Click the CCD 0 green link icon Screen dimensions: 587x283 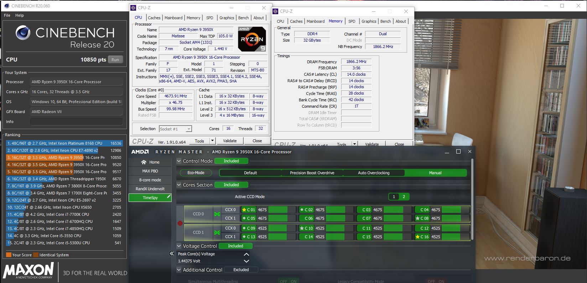[x=217, y=214]
